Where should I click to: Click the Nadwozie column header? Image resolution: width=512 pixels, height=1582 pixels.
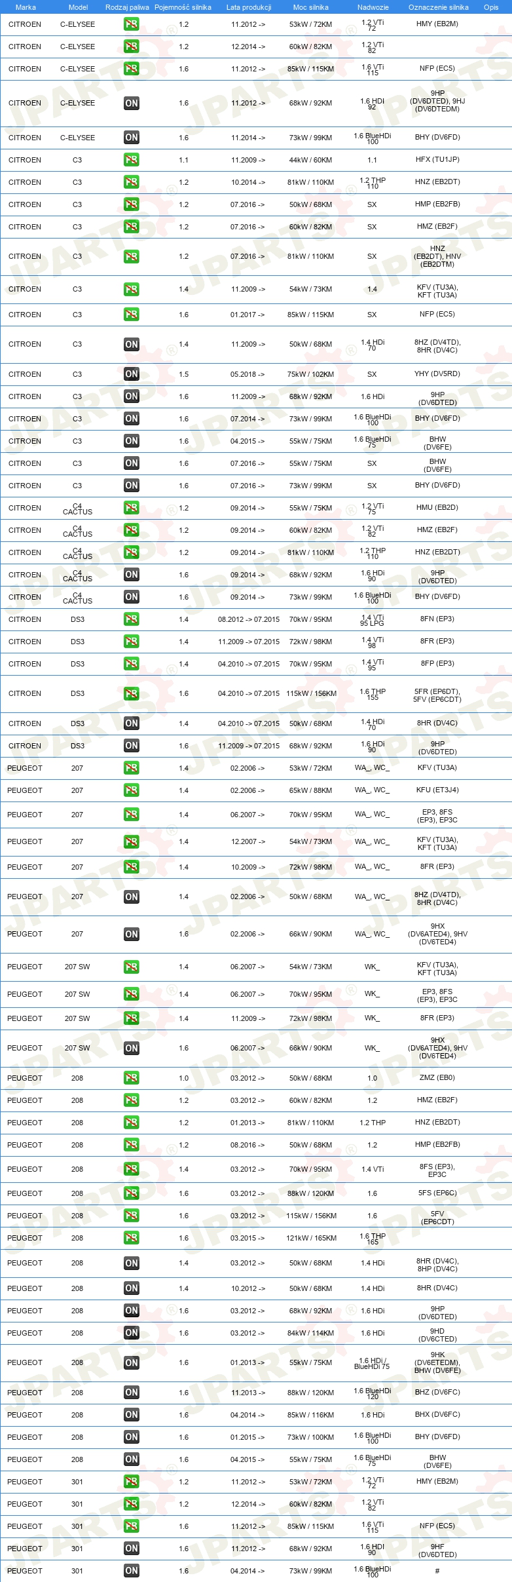point(373,7)
